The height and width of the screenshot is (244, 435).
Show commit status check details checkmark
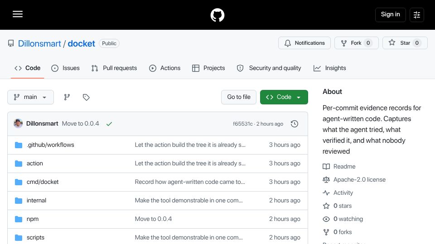tap(109, 124)
